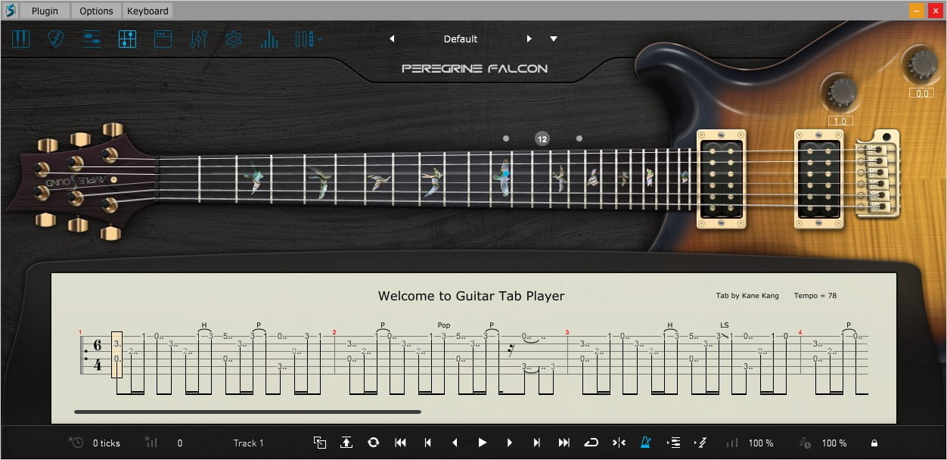Open the mixer sliders icon
The width and height of the screenshot is (947, 460).
pyautogui.click(x=198, y=39)
